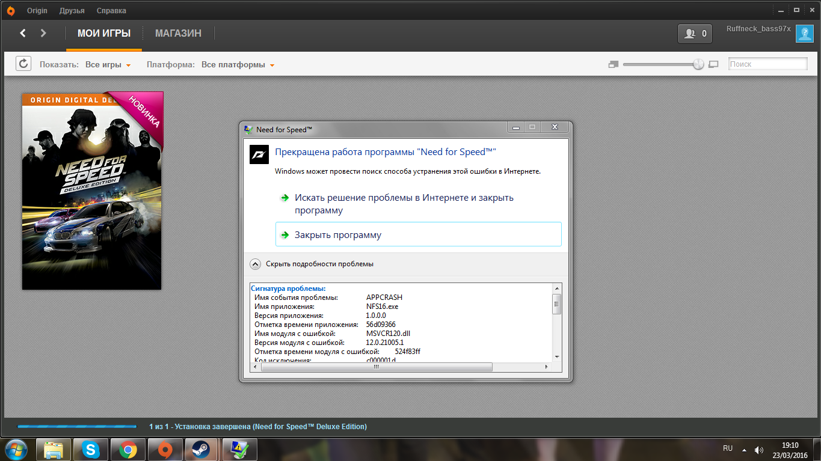Select the Need for Speed Deluxe Edition cover

92,191
